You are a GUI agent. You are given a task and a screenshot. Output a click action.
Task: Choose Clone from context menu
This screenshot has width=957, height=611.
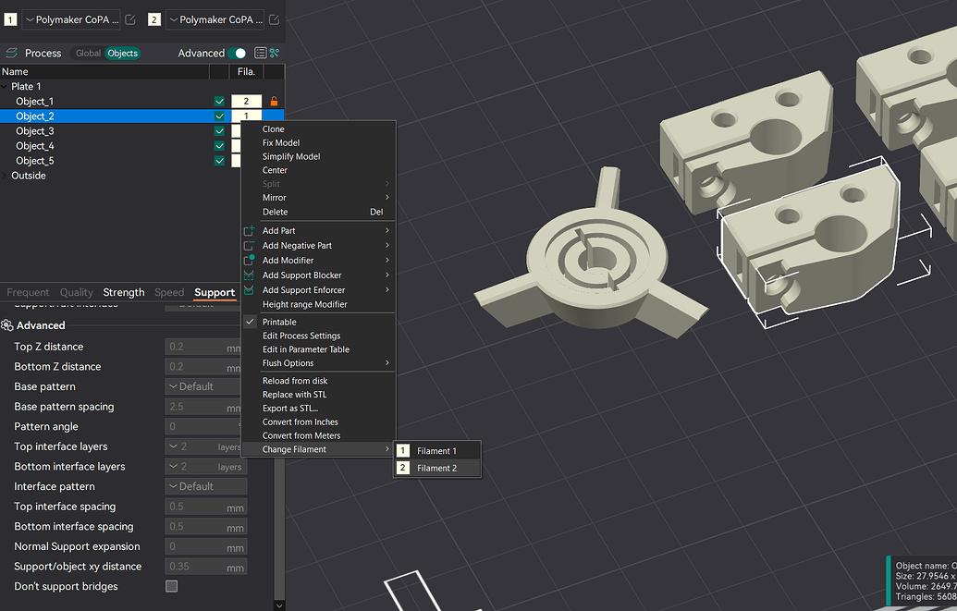[x=319, y=129]
